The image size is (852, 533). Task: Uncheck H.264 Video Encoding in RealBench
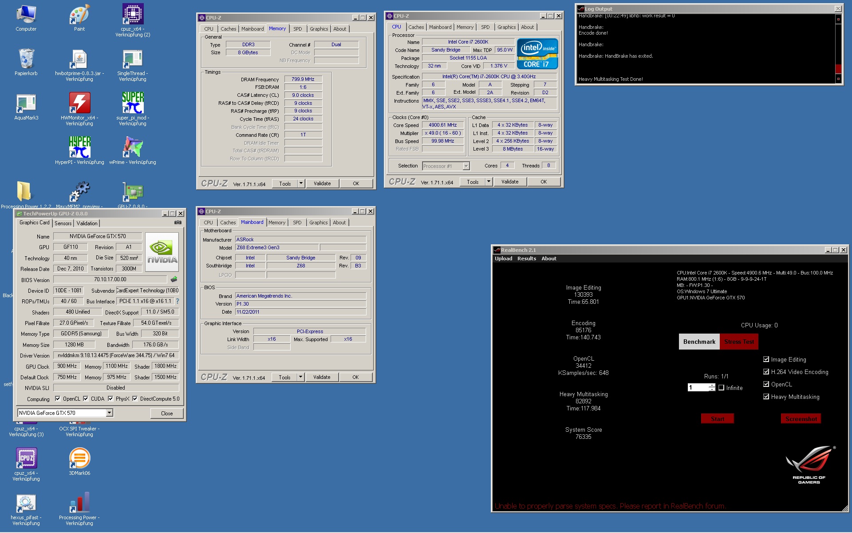point(766,372)
